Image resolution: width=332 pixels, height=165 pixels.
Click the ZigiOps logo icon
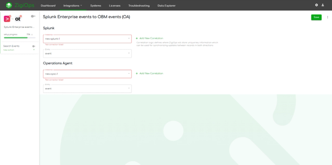click(x=9, y=5)
